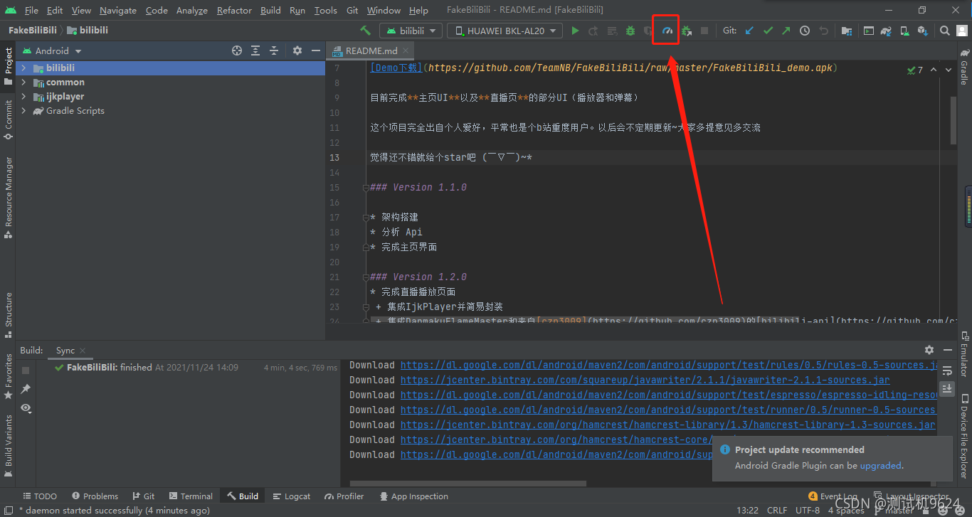Click Git Push green arrow
Screen dimensions: 972x517
click(x=786, y=31)
